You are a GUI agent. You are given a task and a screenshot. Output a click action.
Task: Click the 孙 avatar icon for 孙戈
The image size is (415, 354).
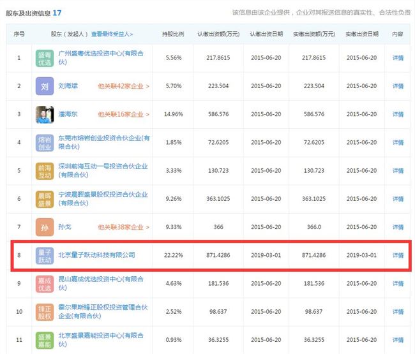coord(45,227)
